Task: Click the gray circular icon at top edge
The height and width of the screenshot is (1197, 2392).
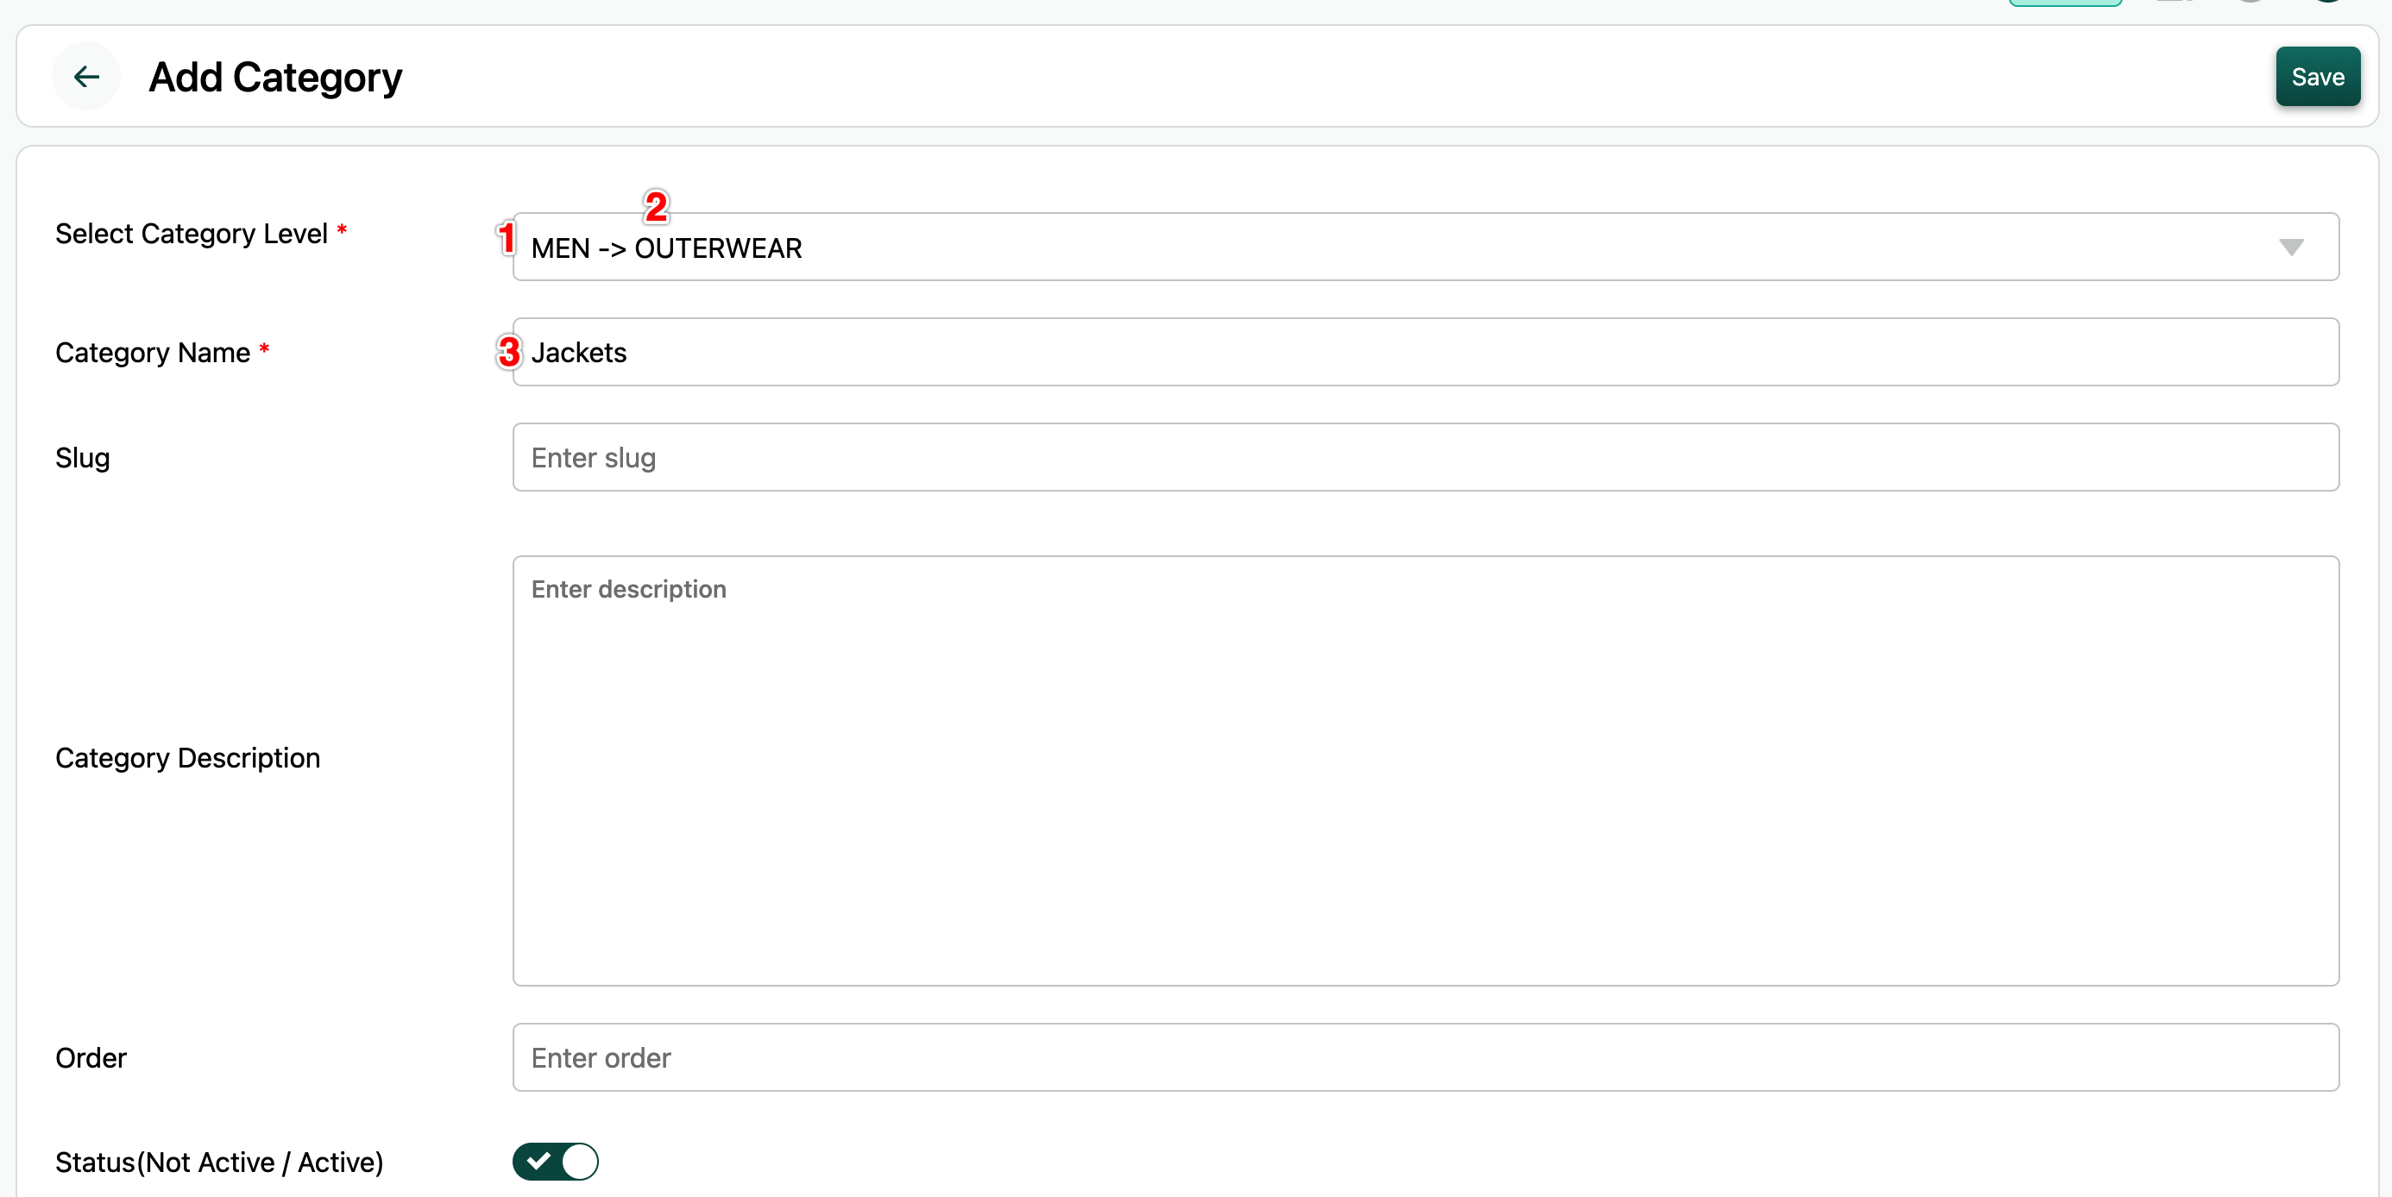Action: pyautogui.click(x=2250, y=2)
